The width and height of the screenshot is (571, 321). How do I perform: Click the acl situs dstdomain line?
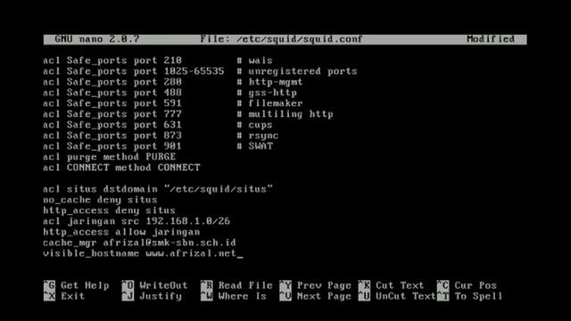coord(158,189)
